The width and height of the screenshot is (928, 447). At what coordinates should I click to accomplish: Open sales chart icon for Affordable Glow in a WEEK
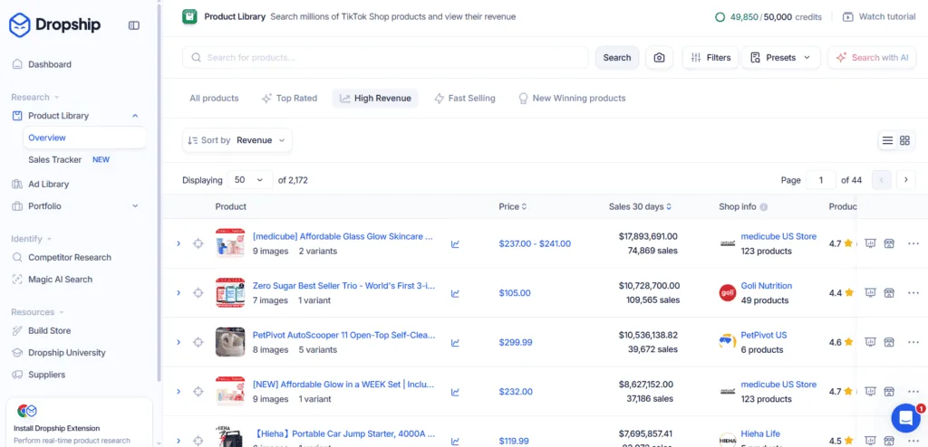point(455,392)
